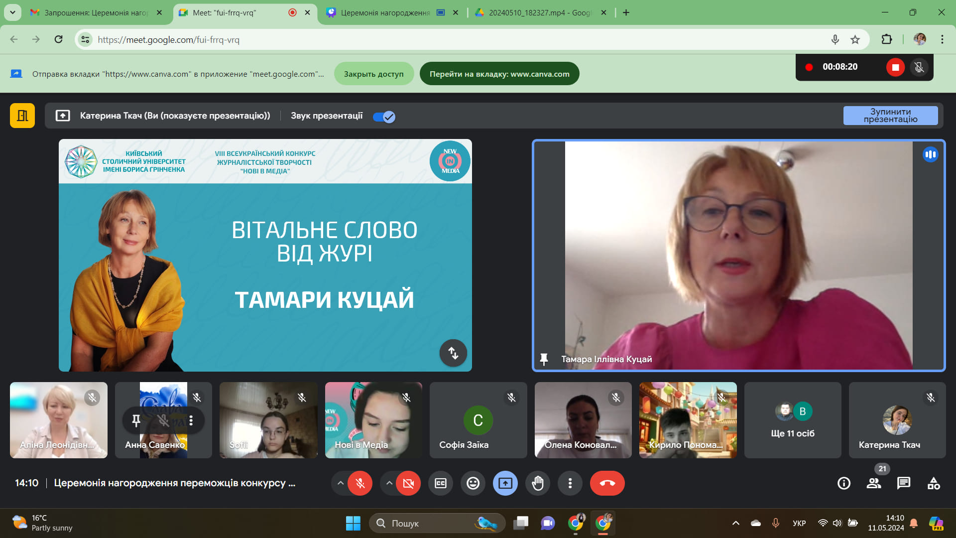Viewport: 956px width, 538px height.
Task: Click the red stop recording button
Action: tap(895, 67)
